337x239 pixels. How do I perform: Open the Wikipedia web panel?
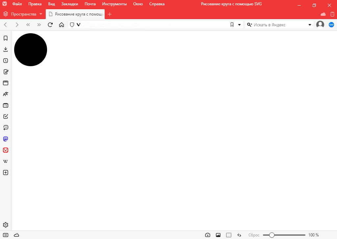click(x=6, y=161)
